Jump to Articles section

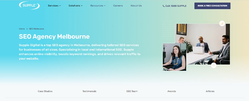[210, 91]
